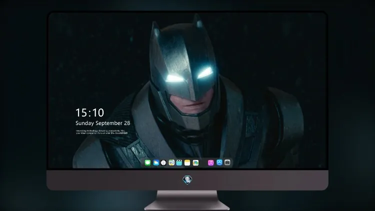The image size is (375, 211).
Task: Open the Maps app in the dock
Action: click(x=171, y=162)
